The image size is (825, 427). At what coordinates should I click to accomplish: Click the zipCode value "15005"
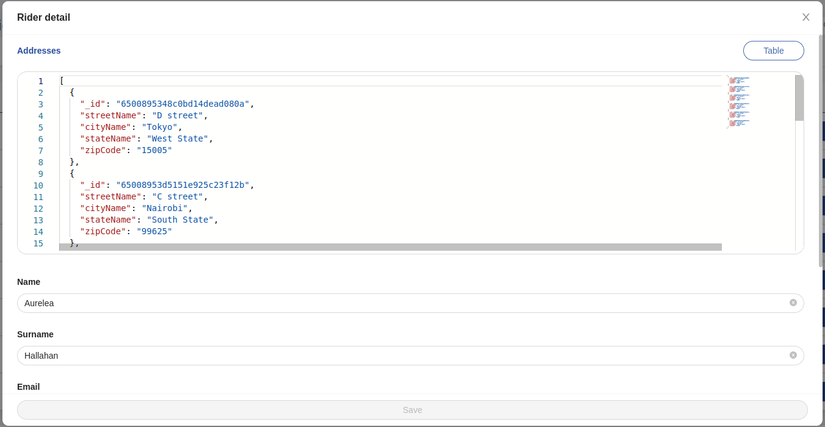(x=154, y=150)
